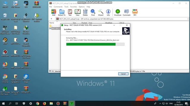Select the MCT Dongle Pro Crack shortcut
190x106 pixels.
[5, 91]
